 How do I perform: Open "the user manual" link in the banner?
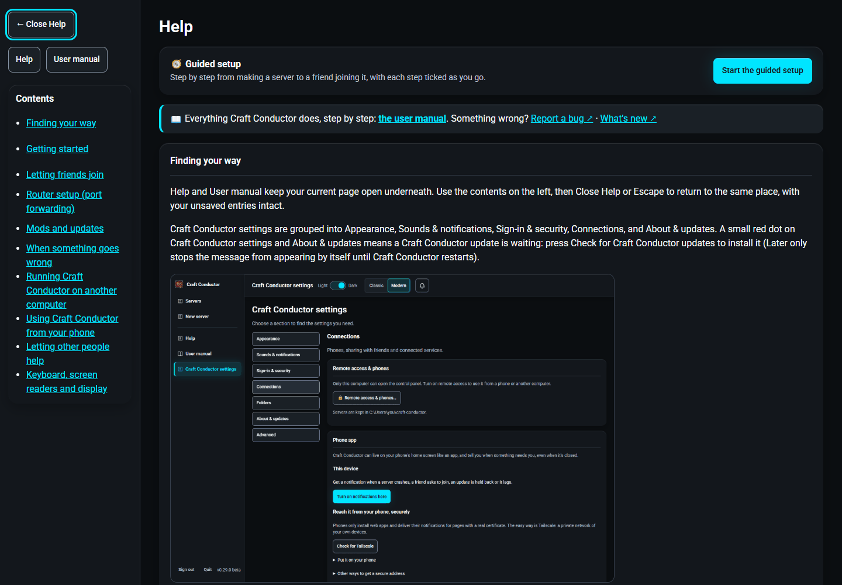412,119
